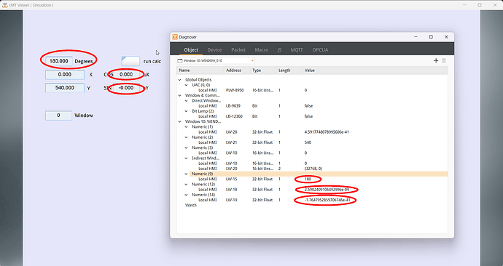This screenshot has width=503, height=266.
Task: Switch to the MQTT tab
Action: 297,50
